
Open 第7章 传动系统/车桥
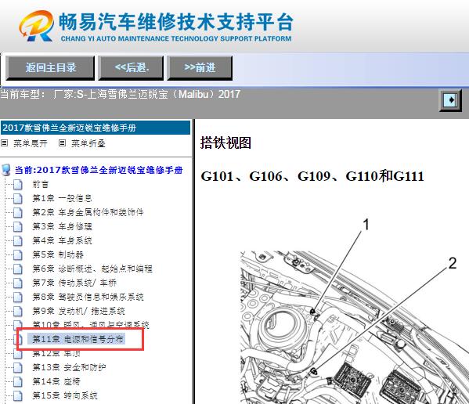click(74, 283)
